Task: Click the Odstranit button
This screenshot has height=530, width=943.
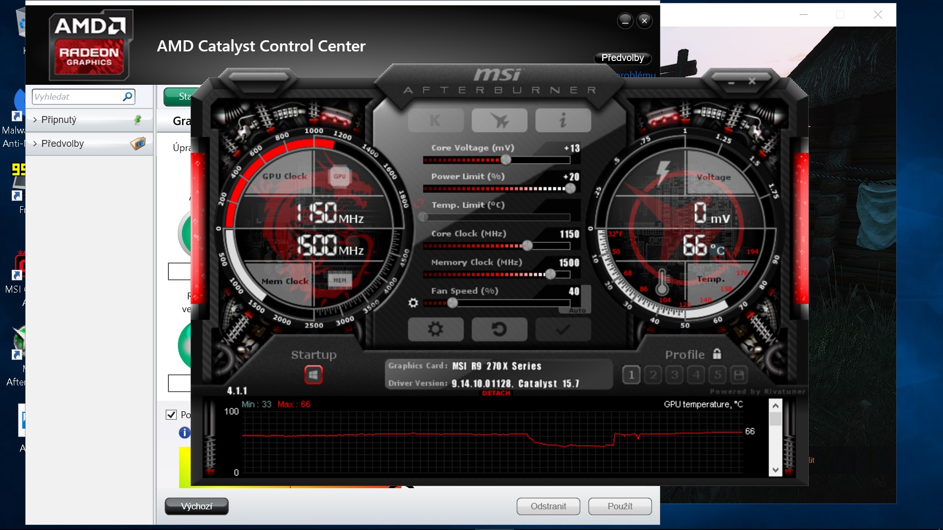Action: [x=548, y=506]
